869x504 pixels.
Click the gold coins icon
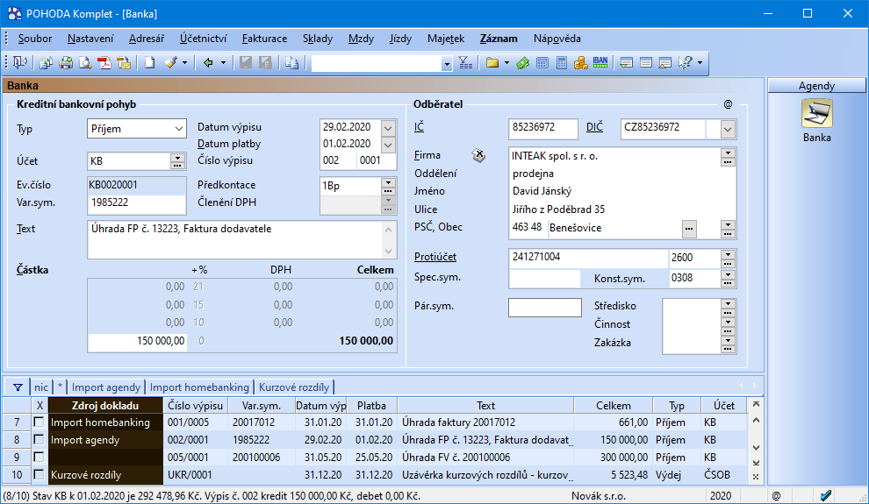tap(580, 63)
